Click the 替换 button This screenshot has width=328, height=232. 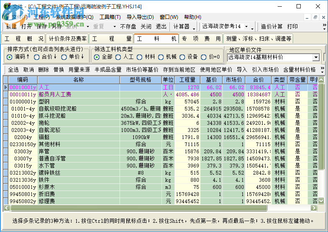pos(59,70)
